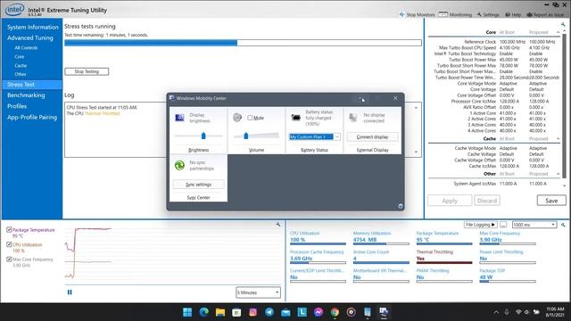This screenshot has height=321, width=571.
Task: Click the Discard button
Action: tap(487, 201)
